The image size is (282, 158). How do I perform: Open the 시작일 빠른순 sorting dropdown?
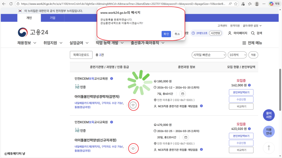click(209, 55)
